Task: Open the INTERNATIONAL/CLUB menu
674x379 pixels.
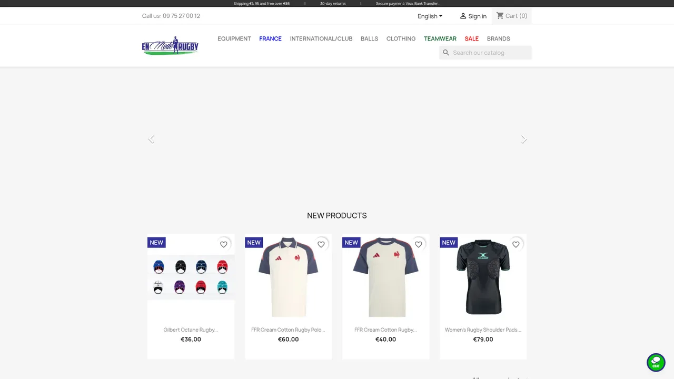Action: click(x=321, y=38)
